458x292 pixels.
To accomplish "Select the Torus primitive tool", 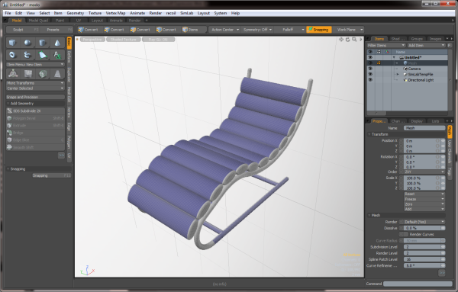I will [12, 55].
